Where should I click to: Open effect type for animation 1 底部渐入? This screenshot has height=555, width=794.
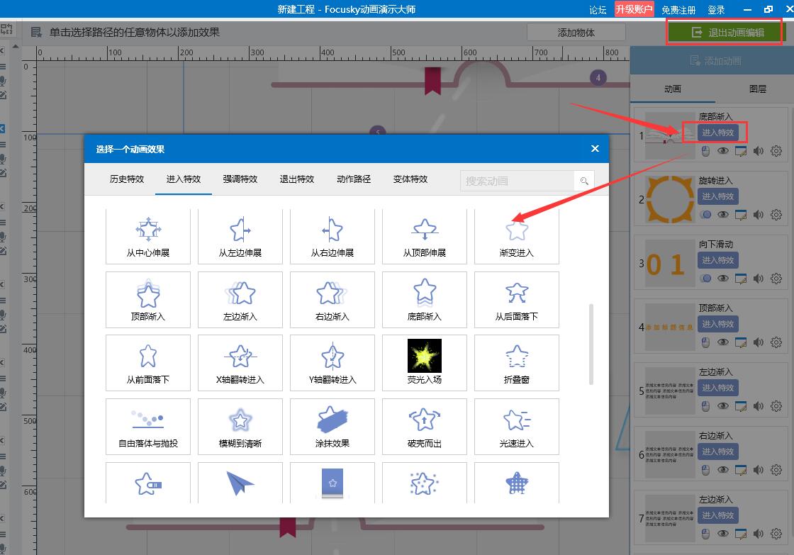tap(717, 133)
